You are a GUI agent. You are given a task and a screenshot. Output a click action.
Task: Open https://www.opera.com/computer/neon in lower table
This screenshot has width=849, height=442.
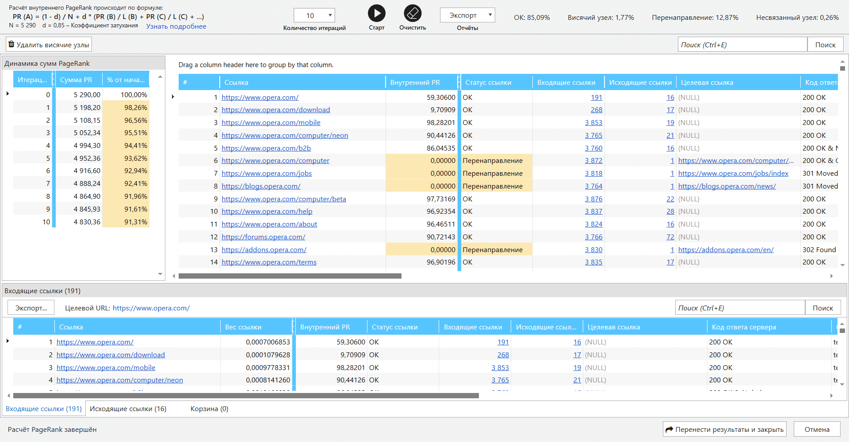(120, 380)
